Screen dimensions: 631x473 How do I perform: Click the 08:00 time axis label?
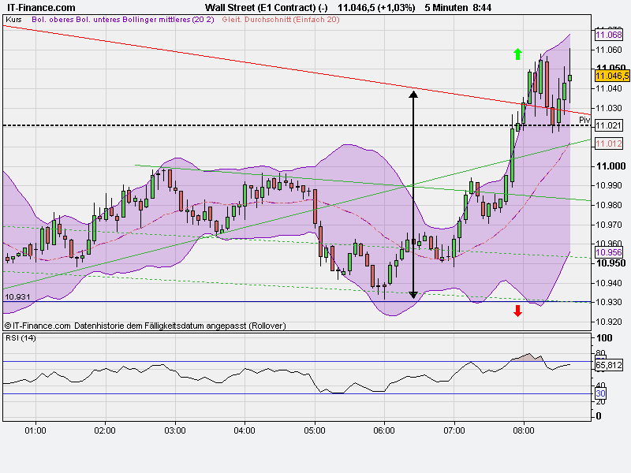(x=523, y=432)
